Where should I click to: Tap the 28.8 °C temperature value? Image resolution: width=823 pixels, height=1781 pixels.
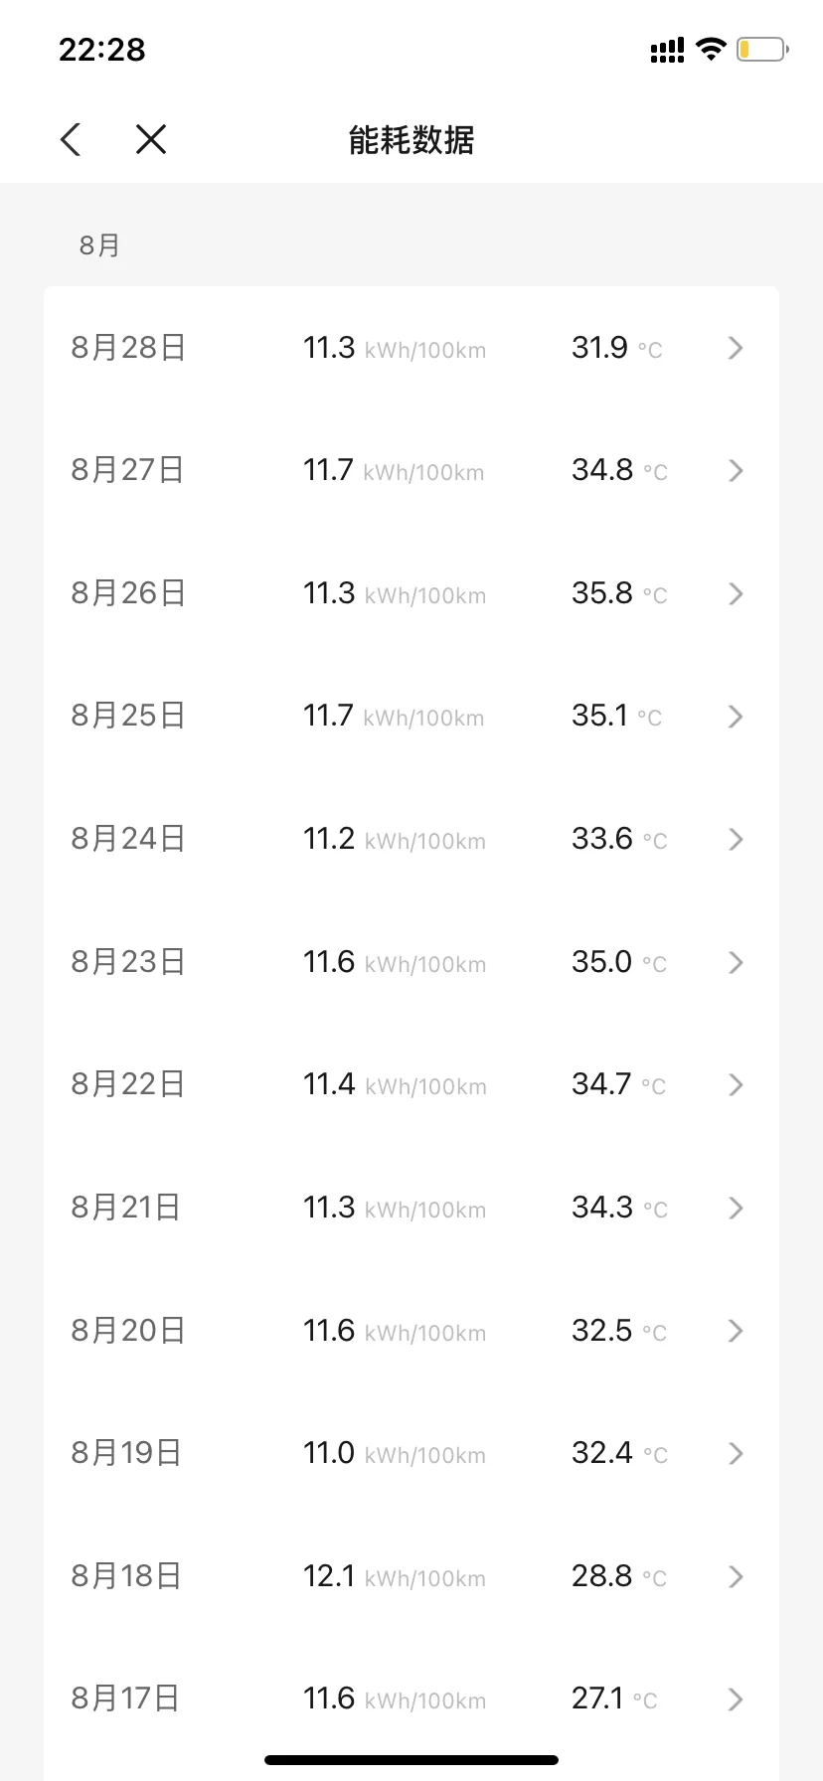(x=618, y=1576)
